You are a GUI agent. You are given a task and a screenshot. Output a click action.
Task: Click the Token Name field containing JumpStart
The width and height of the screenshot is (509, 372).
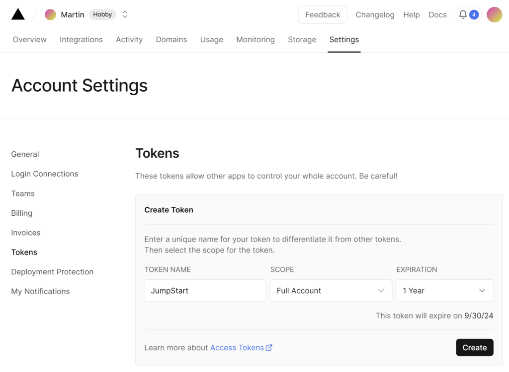pyautogui.click(x=205, y=290)
